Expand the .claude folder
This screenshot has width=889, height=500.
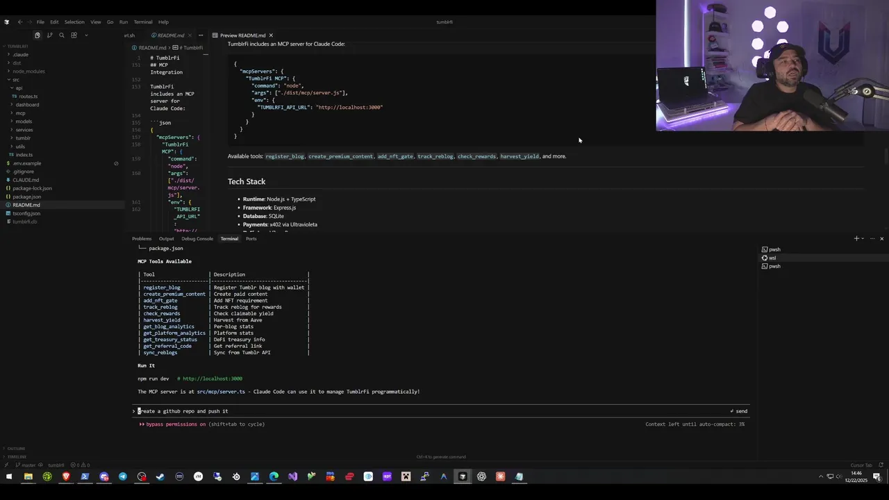20,55
